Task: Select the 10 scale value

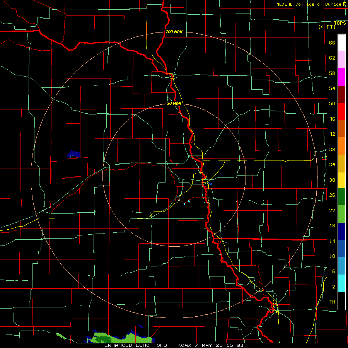Action: point(332,256)
